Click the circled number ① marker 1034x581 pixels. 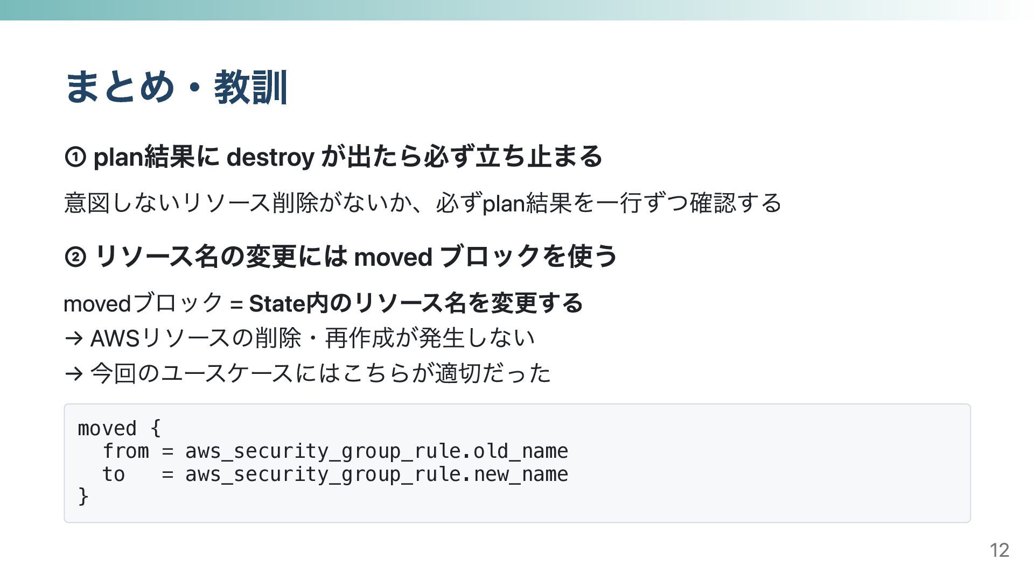pyautogui.click(x=75, y=158)
